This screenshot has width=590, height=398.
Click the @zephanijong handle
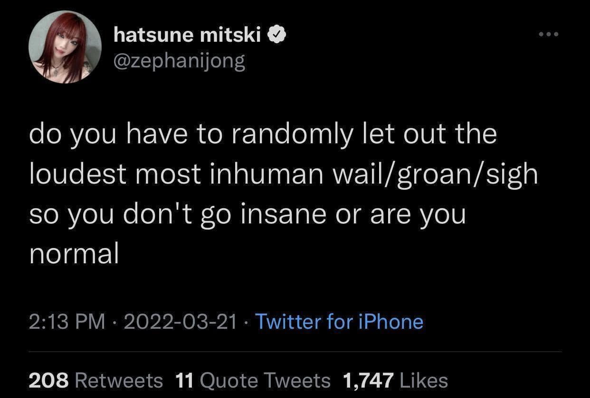pyautogui.click(x=179, y=60)
